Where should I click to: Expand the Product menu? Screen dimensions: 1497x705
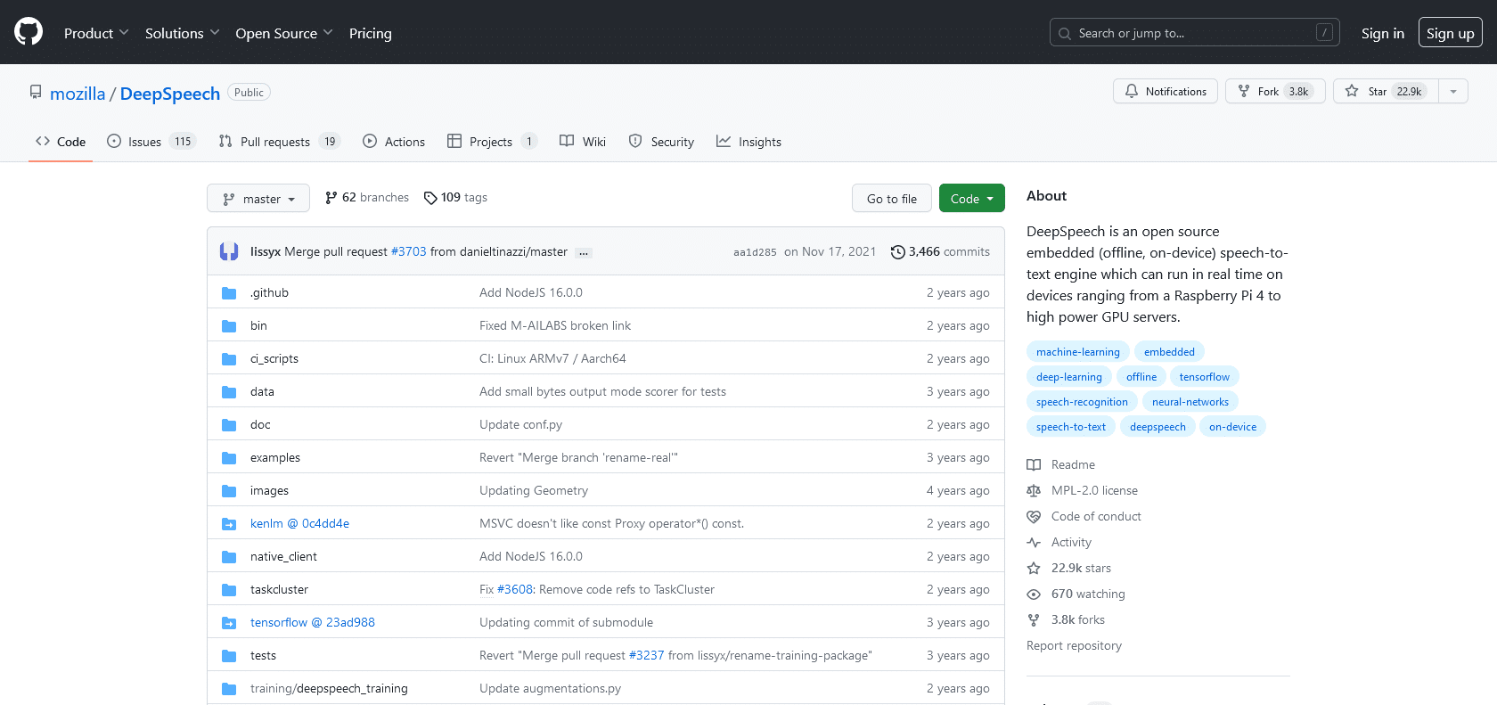(96, 33)
